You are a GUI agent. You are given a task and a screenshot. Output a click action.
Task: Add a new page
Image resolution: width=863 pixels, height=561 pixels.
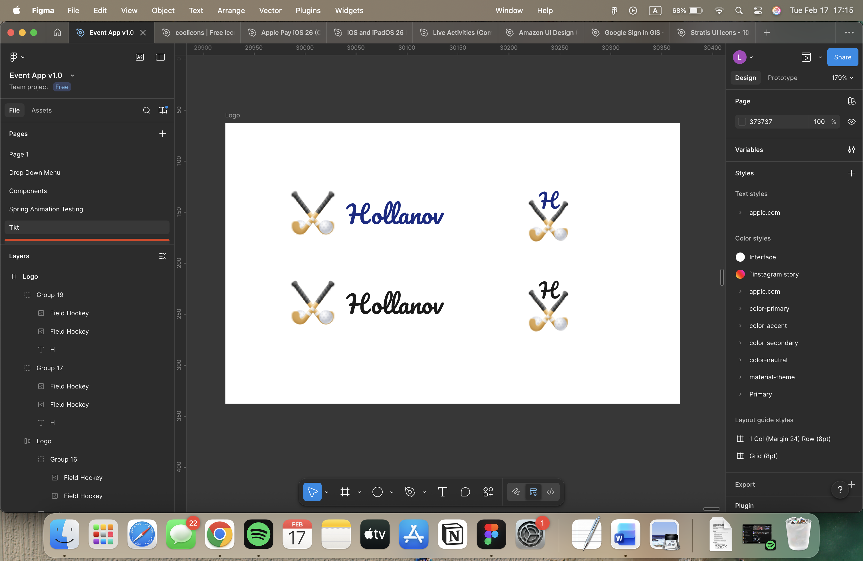pyautogui.click(x=162, y=134)
